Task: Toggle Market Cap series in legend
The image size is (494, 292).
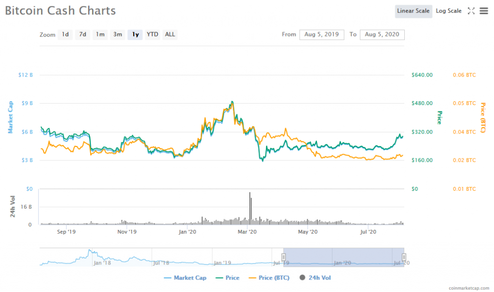Action: [x=185, y=278]
